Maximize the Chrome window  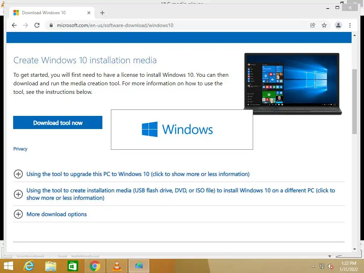click(x=337, y=8)
